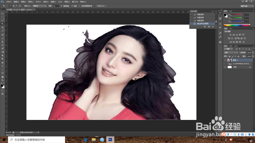Viewport: 255px width, 143px height.
Task: Click the foreground color swatch in toolbox
Action: [2, 86]
